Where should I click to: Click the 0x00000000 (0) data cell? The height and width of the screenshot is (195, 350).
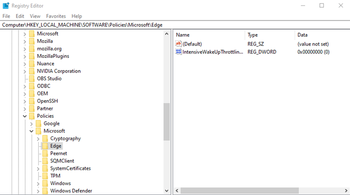(314, 52)
